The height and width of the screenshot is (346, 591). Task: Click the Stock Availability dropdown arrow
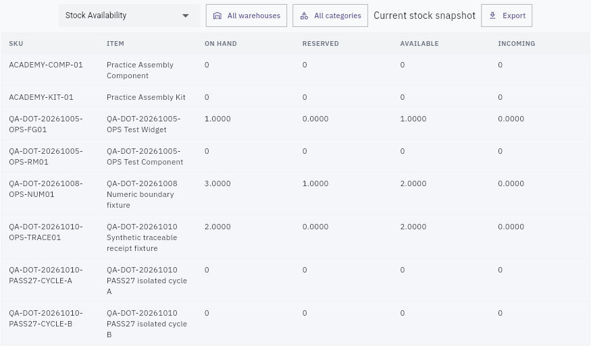185,16
